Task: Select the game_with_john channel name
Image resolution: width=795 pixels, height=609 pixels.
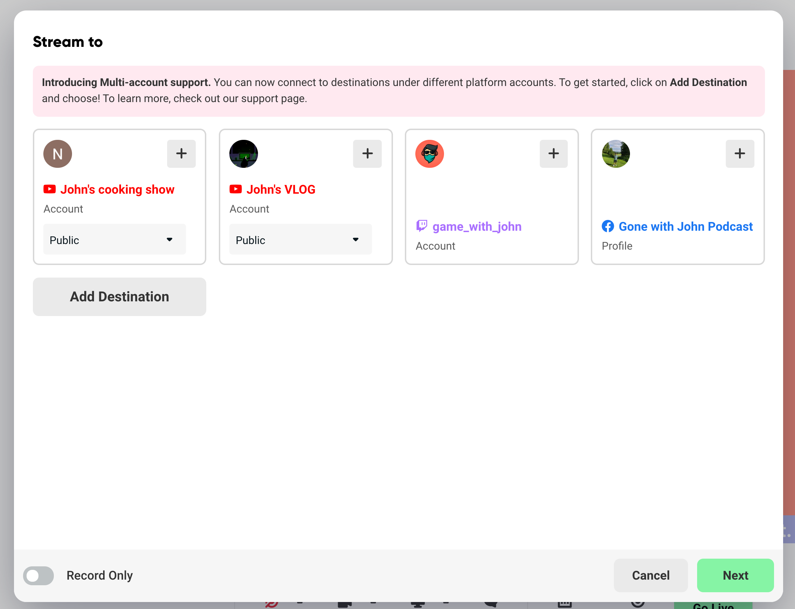Action: pos(477,227)
